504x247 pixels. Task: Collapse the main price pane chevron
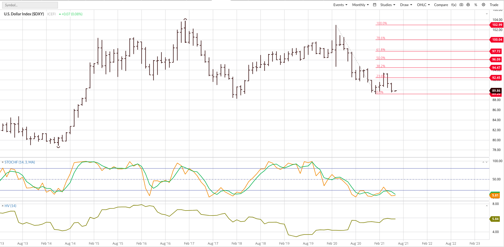pyautogui.click(x=487, y=14)
